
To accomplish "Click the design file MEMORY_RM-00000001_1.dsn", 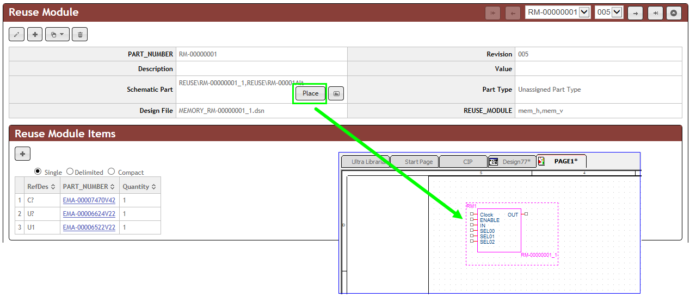I will [221, 110].
